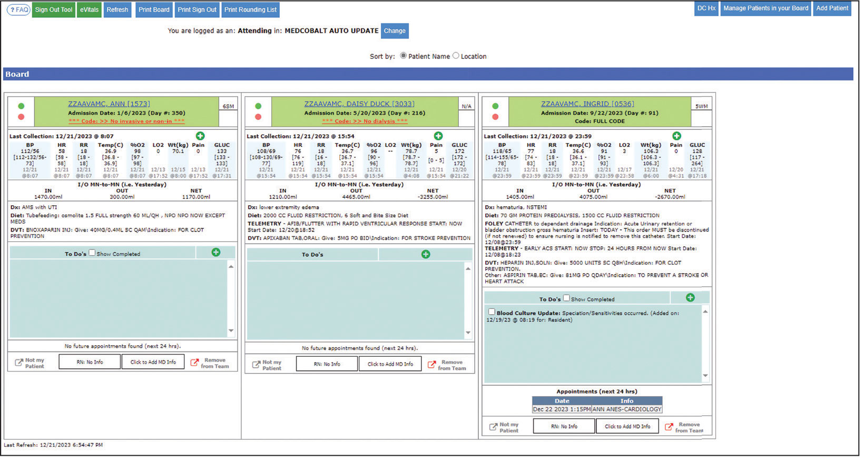The width and height of the screenshot is (865, 461).
Task: Open Manage Patients in your Board
Action: click(x=765, y=8)
